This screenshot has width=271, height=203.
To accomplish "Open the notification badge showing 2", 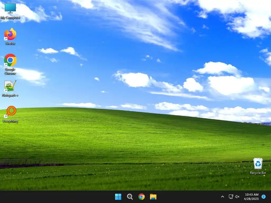I will (264, 197).
